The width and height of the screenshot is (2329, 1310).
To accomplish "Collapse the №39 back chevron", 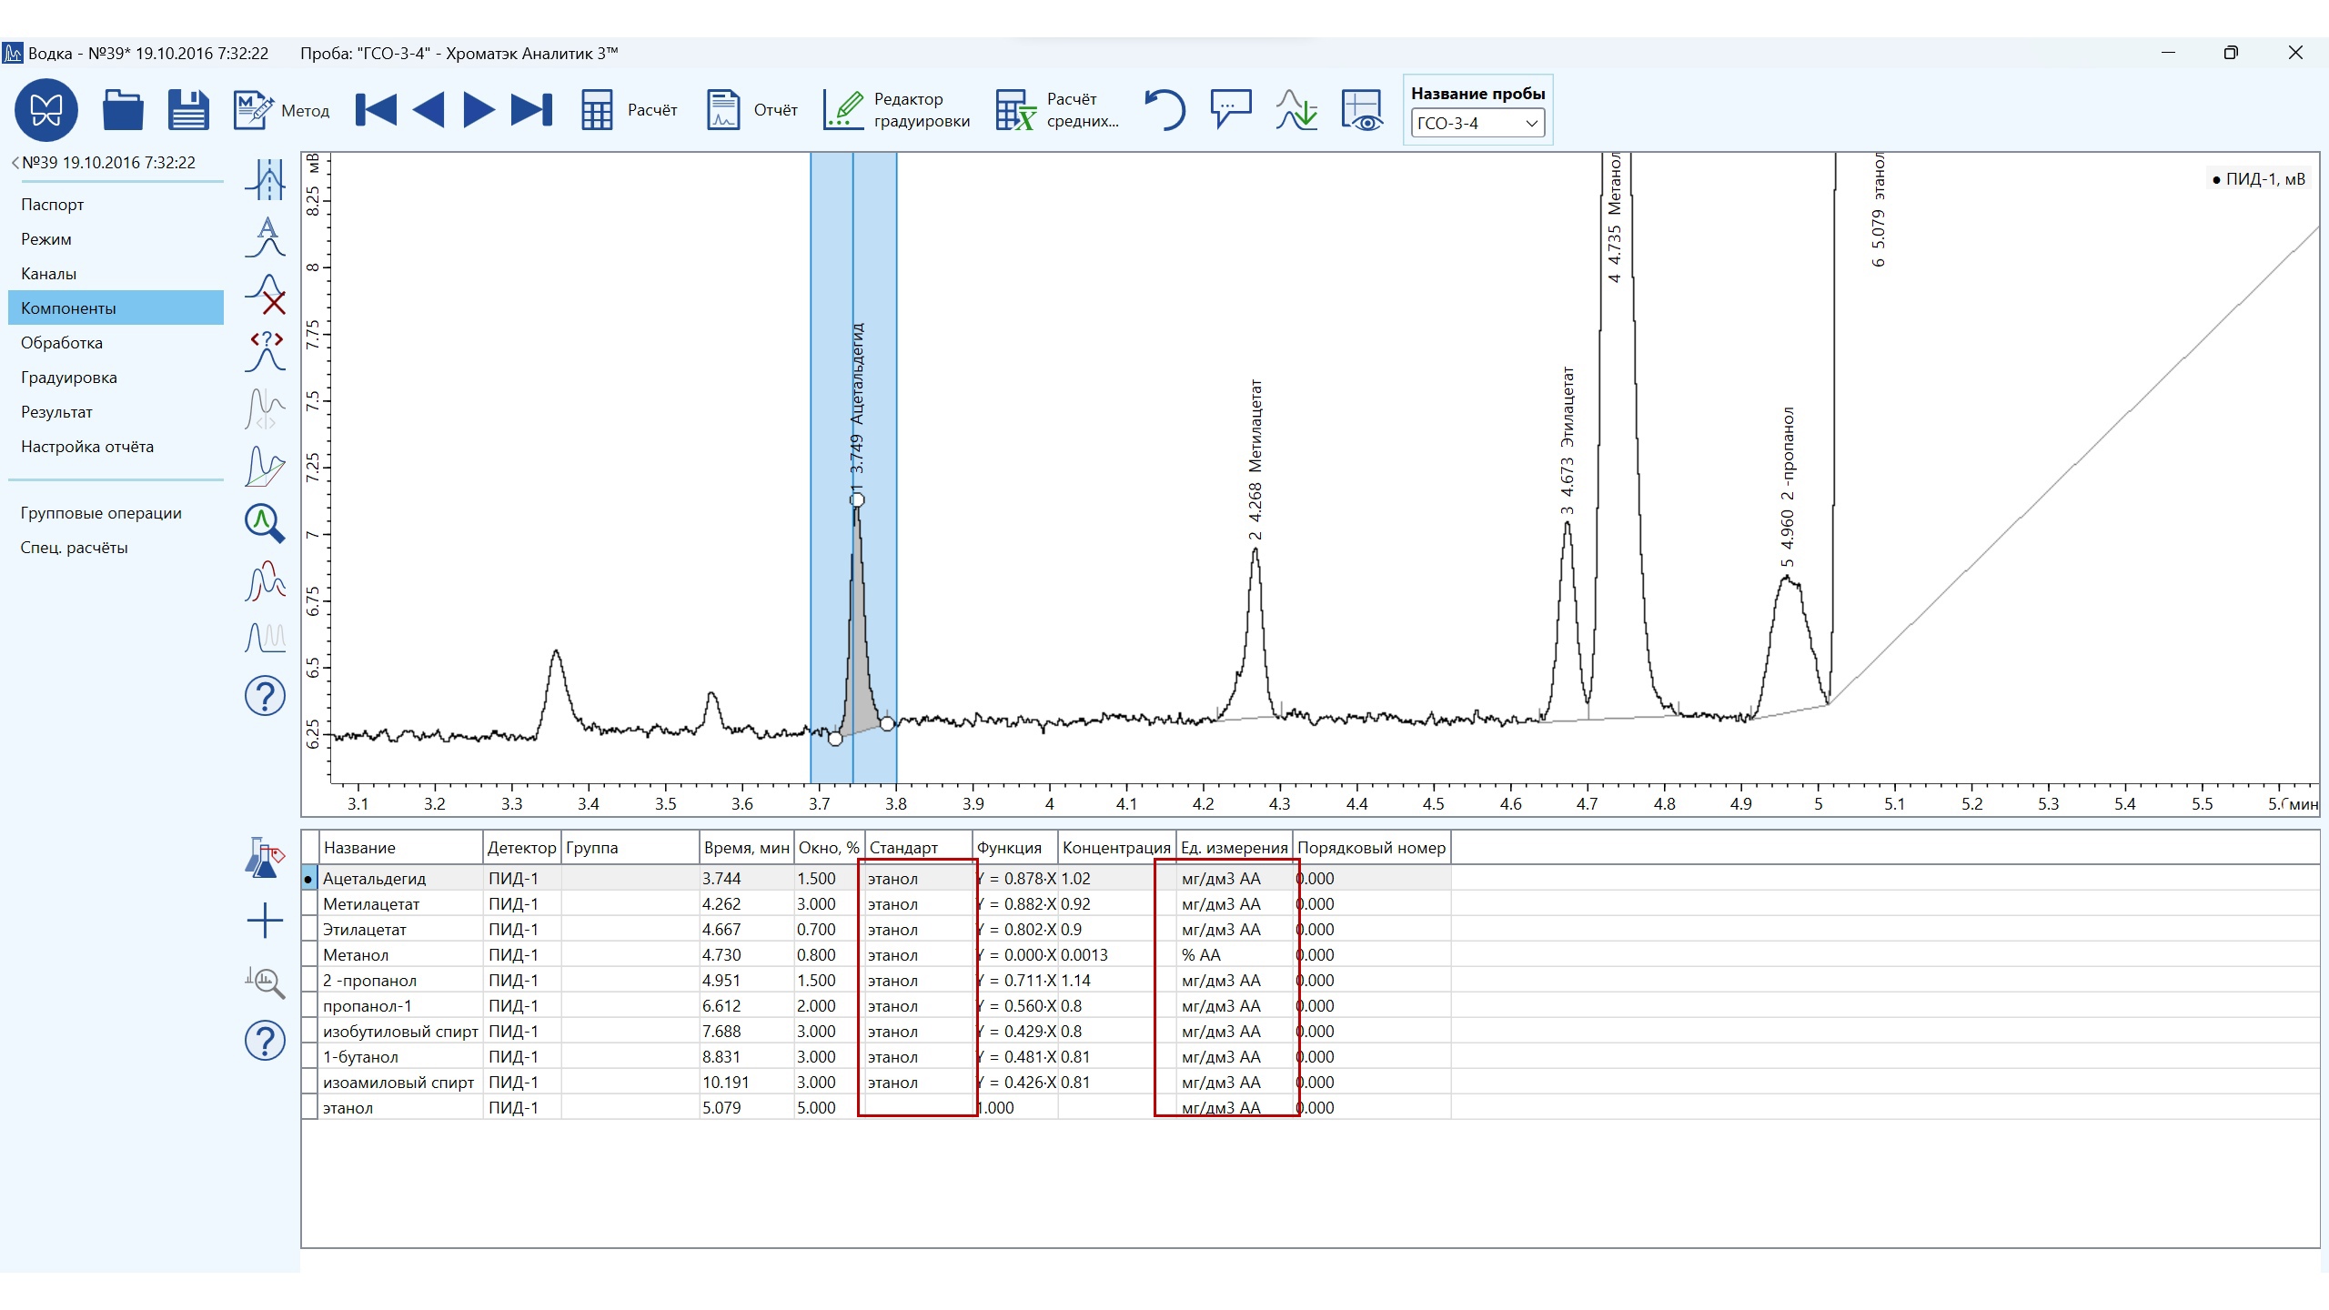I will coord(15,163).
